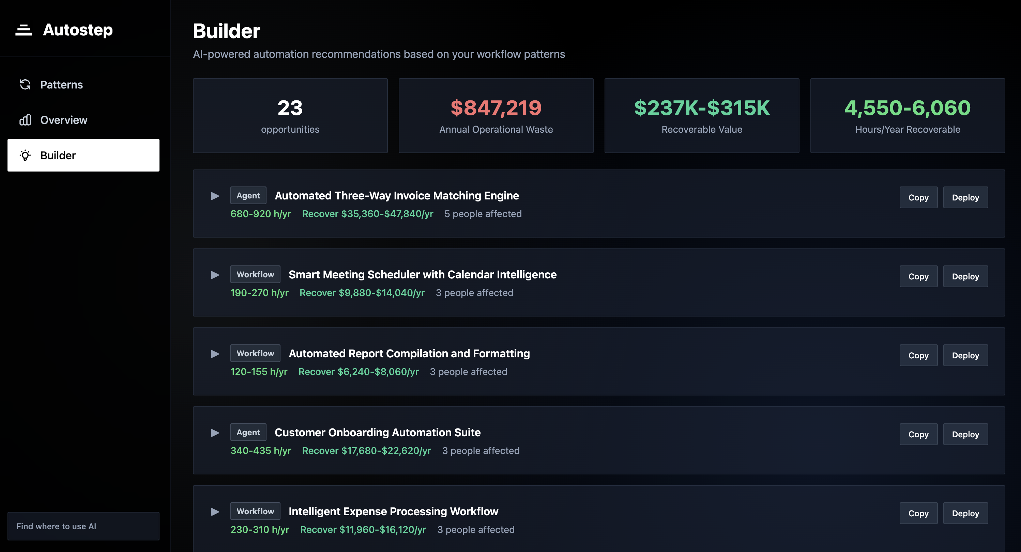Screen dimensions: 1021x552
Task: Click the Builder lightbulb icon
Action: (25, 156)
